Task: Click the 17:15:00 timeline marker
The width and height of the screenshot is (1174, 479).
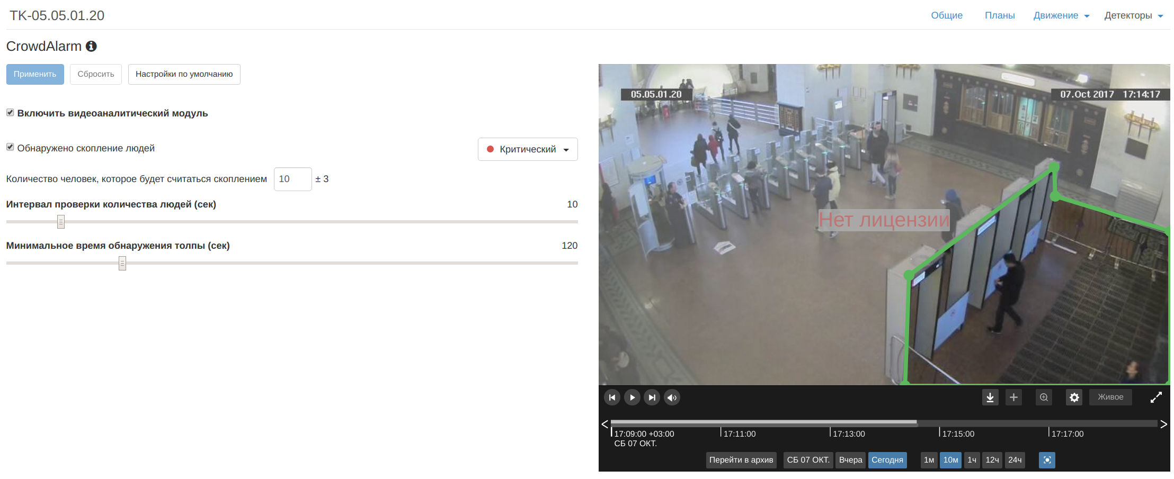Action: click(957, 433)
